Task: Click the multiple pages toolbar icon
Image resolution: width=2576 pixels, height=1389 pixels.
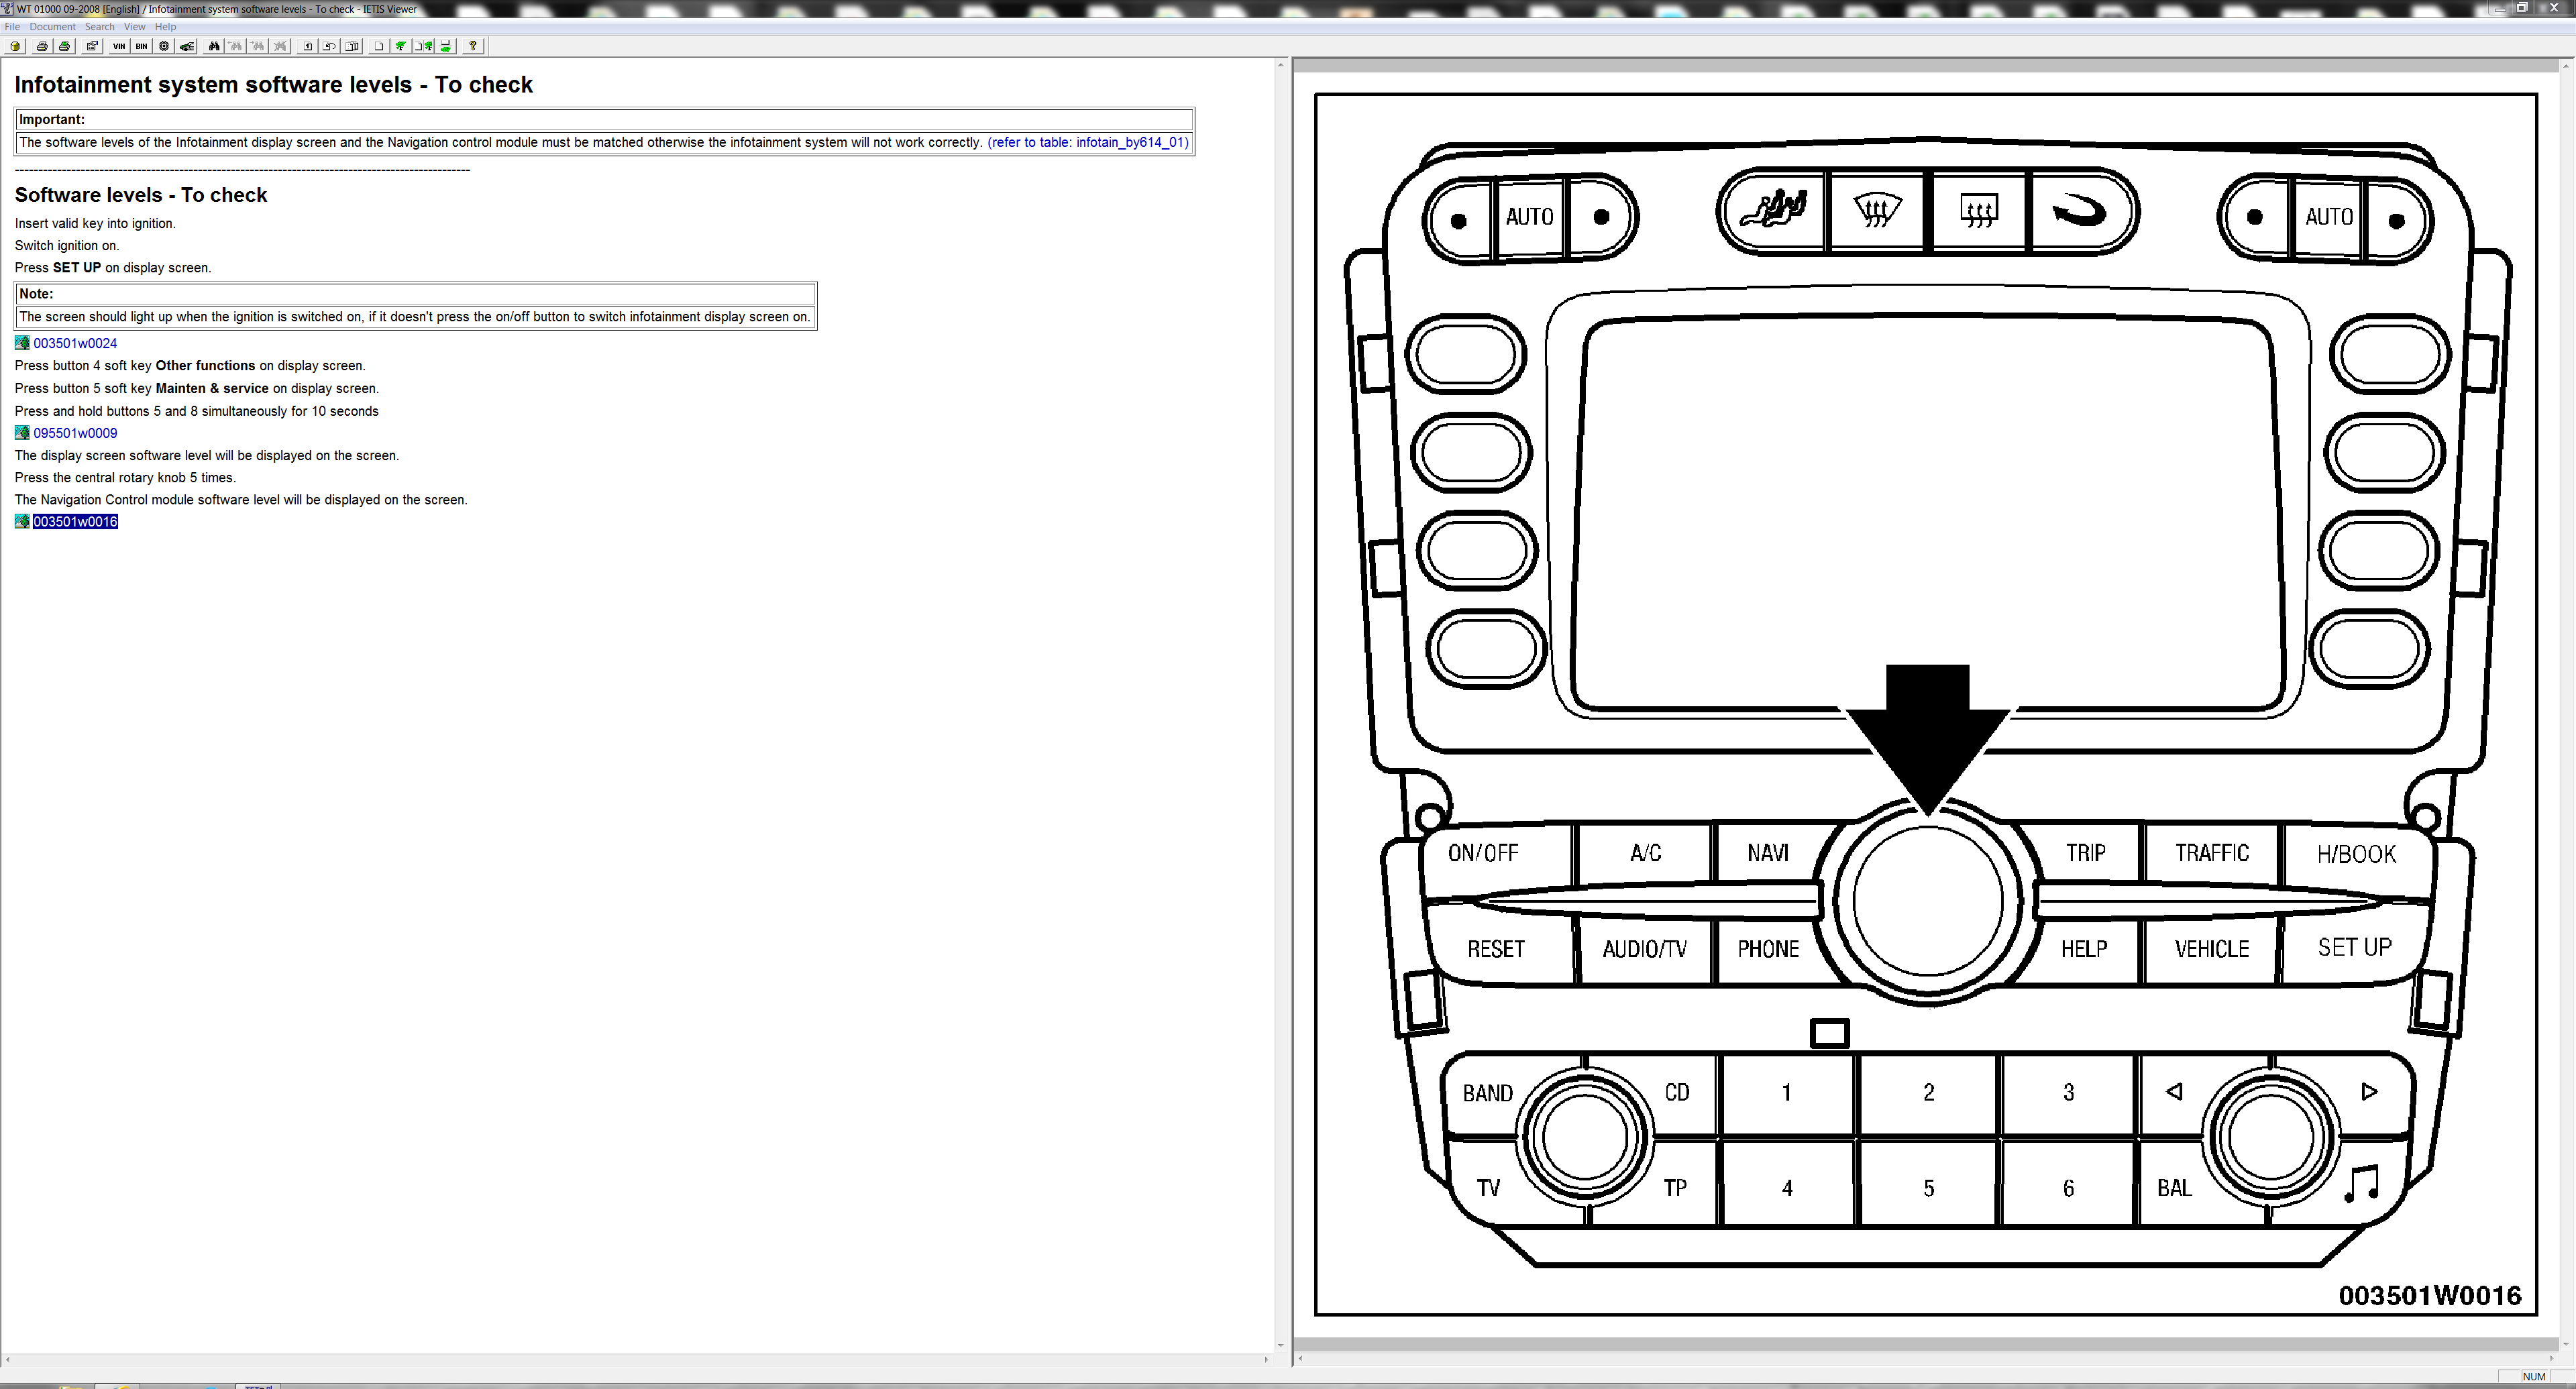Action: click(352, 46)
